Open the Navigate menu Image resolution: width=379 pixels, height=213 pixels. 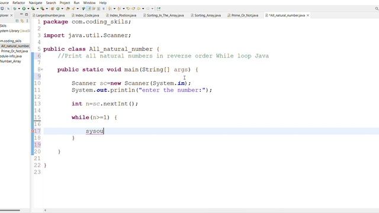pyautogui.click(x=36, y=2)
